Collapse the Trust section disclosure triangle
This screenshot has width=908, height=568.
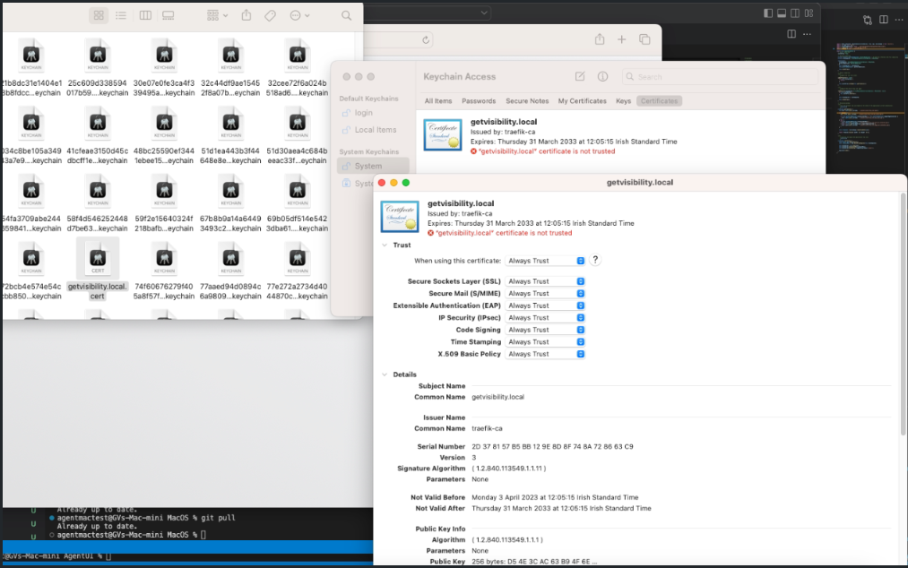pyautogui.click(x=385, y=245)
